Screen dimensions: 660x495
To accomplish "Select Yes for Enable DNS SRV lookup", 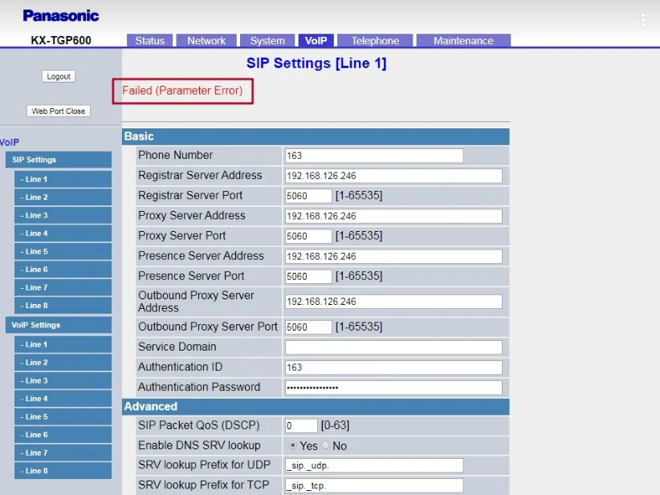I will [x=293, y=445].
